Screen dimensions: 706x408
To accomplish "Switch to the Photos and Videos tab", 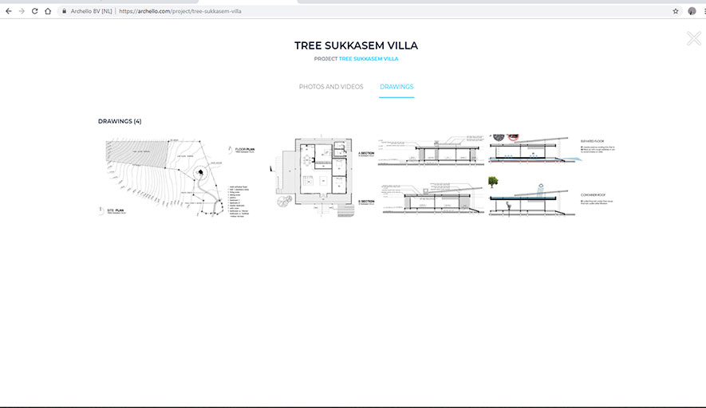I will 331,87.
